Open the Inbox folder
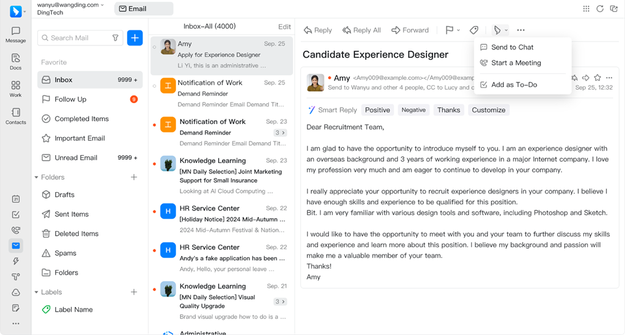 (90, 80)
